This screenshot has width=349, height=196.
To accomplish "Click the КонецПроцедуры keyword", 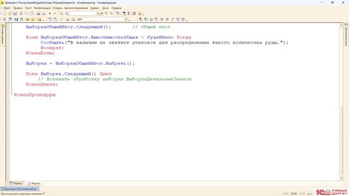I will click(35, 95).
